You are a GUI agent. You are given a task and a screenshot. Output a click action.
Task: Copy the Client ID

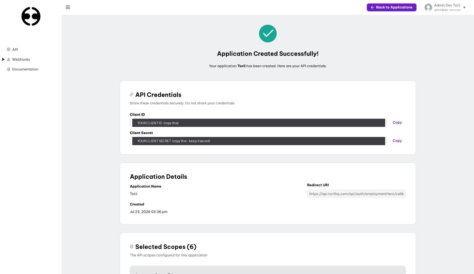[397, 122]
